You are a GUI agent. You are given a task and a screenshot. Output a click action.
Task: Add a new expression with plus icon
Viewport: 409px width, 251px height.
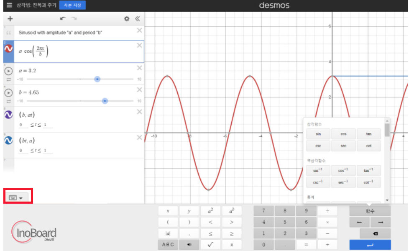tap(10, 18)
